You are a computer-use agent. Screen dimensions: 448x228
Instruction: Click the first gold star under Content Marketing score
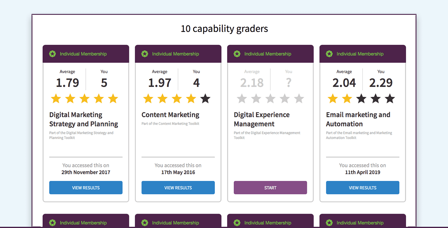point(148,99)
